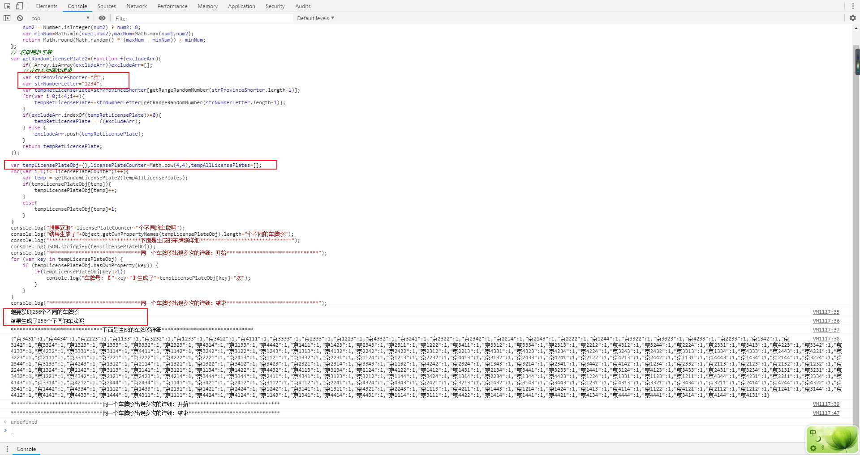Open DevTools three-dot customize menu
The width and height of the screenshot is (860, 455).
pyautogui.click(x=852, y=6)
